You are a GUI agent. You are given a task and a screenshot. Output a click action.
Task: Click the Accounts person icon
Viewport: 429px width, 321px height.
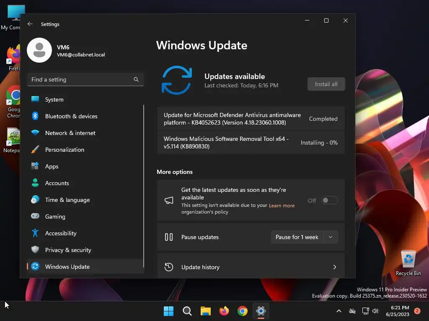pos(35,183)
